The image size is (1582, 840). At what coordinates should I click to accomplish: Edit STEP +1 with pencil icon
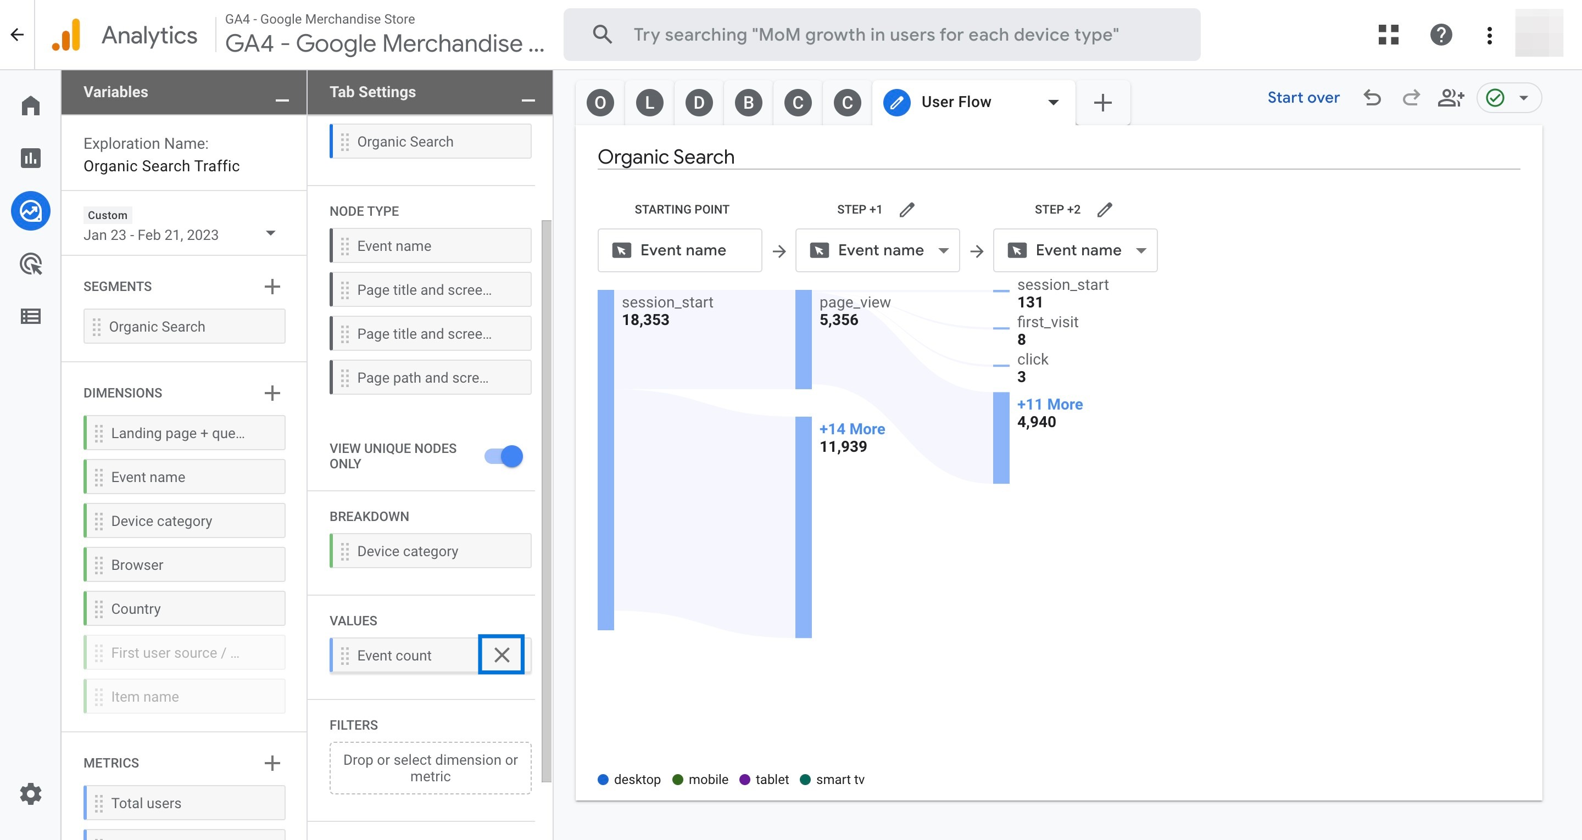pyautogui.click(x=907, y=209)
